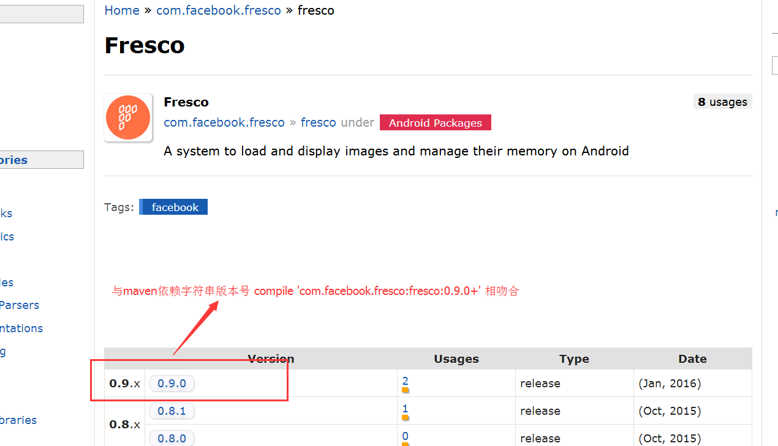Image resolution: width=778 pixels, height=446 pixels.
Task: View the 1 usage of version 0.8.1
Action: 405,409
